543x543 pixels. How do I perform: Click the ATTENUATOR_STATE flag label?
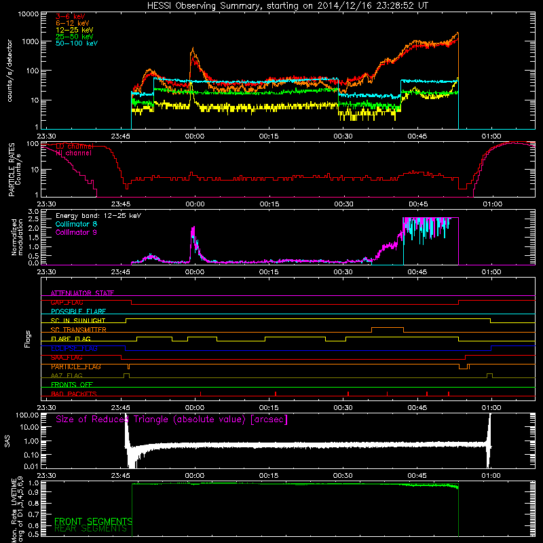pyautogui.click(x=82, y=293)
